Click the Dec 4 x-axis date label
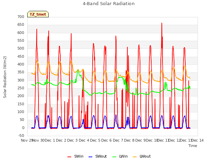Screen dimensions: 218x163 [x=84, y=140]
